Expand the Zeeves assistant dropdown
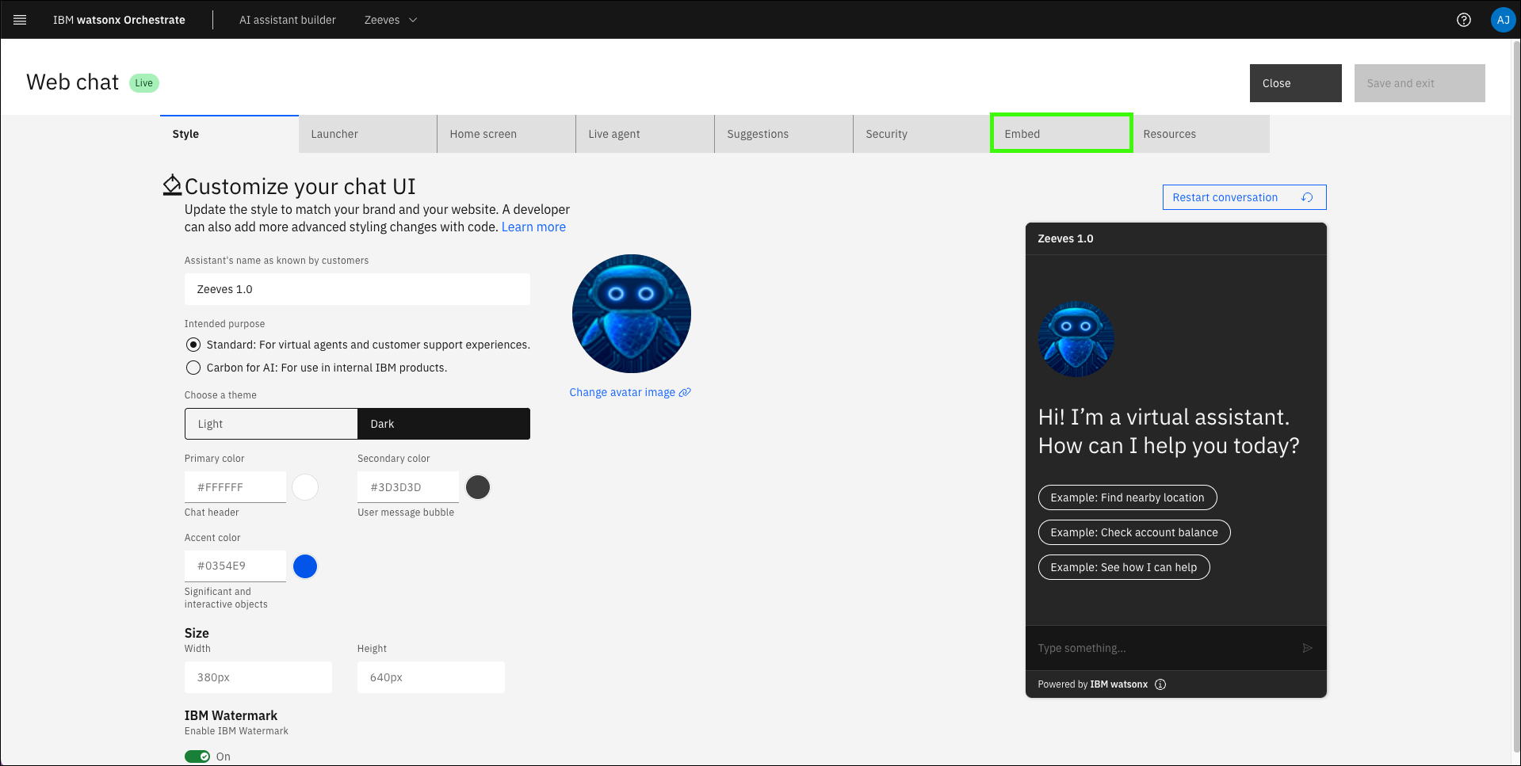Image resolution: width=1521 pixels, height=766 pixels. tap(390, 20)
